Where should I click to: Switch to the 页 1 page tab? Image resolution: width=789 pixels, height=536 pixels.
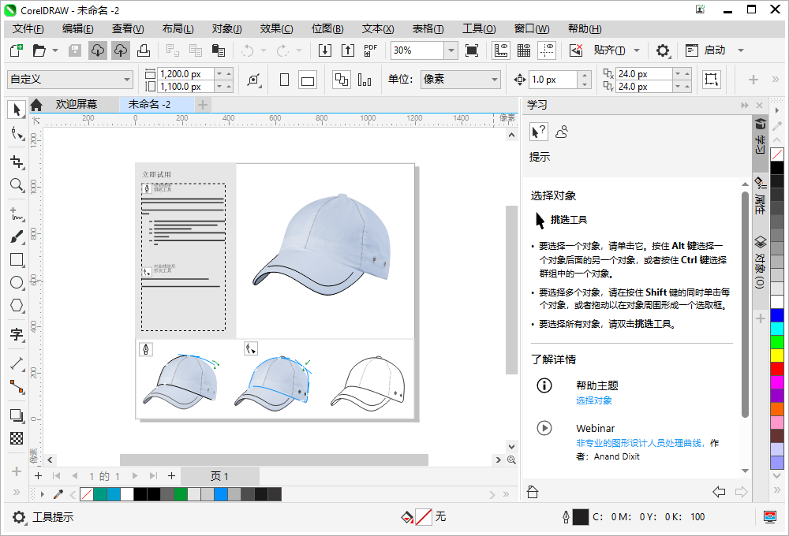(x=220, y=476)
